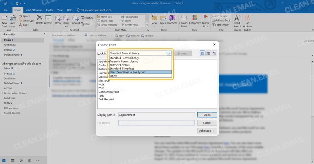Switch to the View tab
This screenshot has width=314, height=164.
[60, 10]
